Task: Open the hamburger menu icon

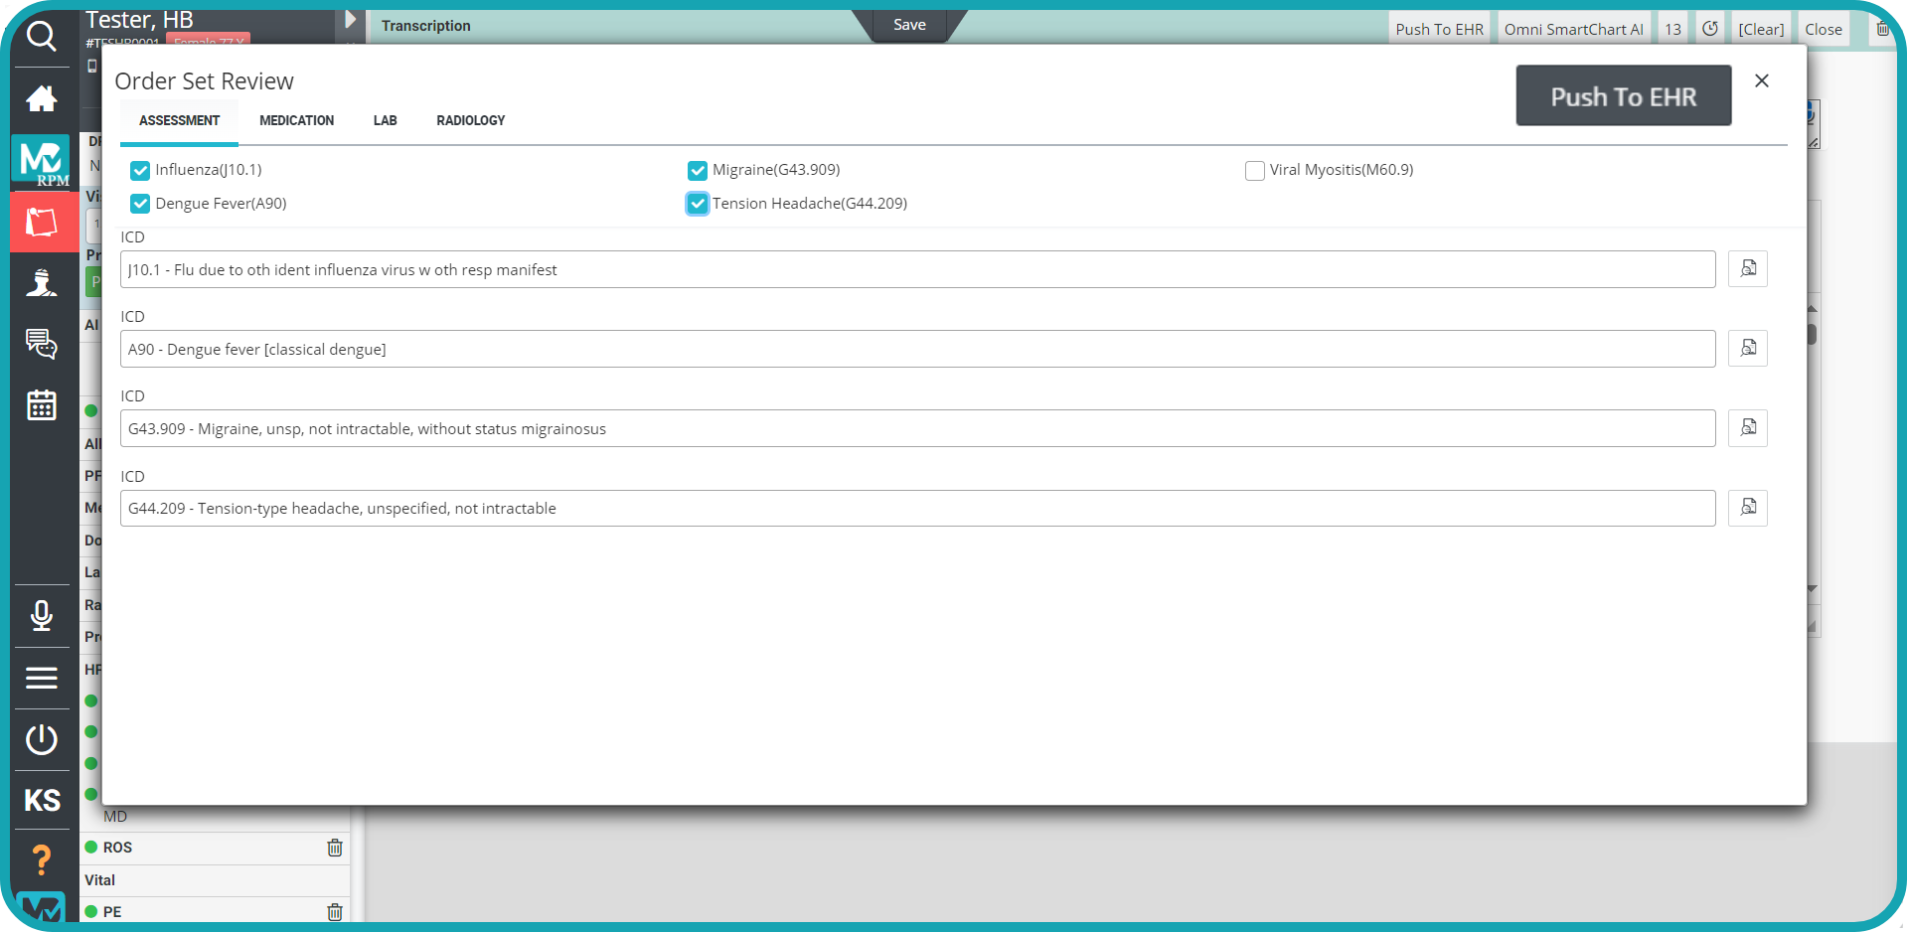Action: [41, 678]
